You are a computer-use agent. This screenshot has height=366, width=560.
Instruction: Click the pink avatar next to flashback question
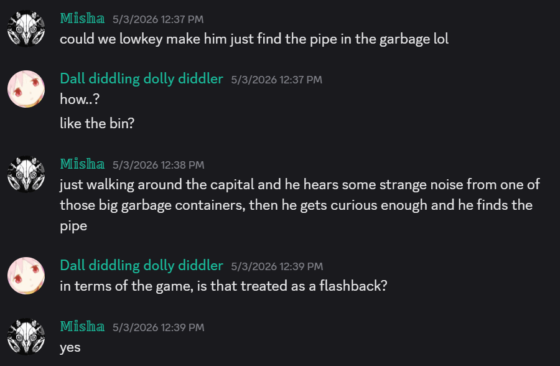(26, 276)
